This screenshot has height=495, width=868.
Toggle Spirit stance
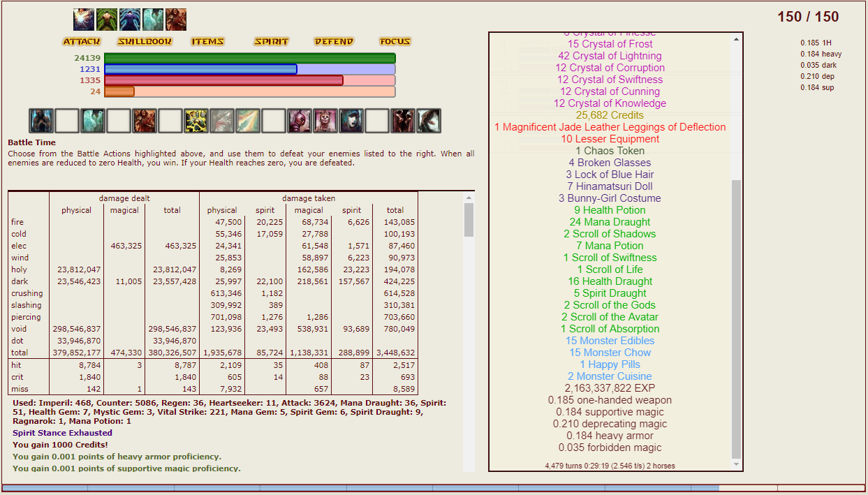(x=271, y=42)
